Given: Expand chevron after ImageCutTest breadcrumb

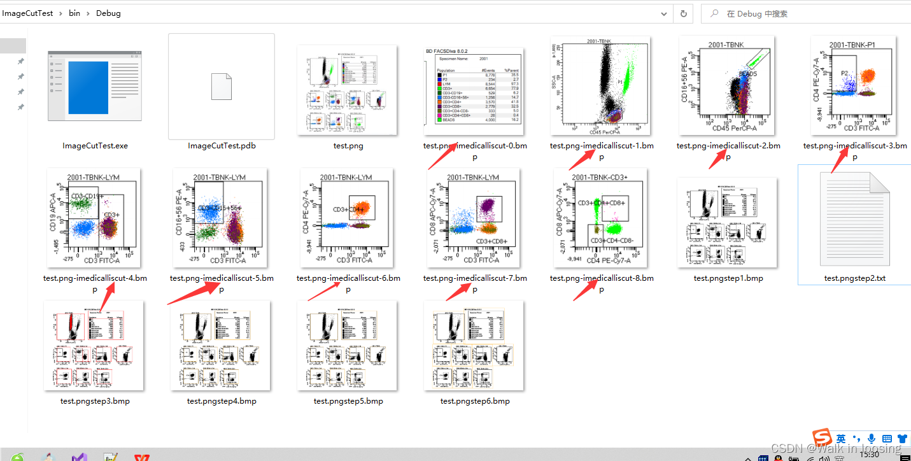Looking at the screenshot, I should 61,13.
